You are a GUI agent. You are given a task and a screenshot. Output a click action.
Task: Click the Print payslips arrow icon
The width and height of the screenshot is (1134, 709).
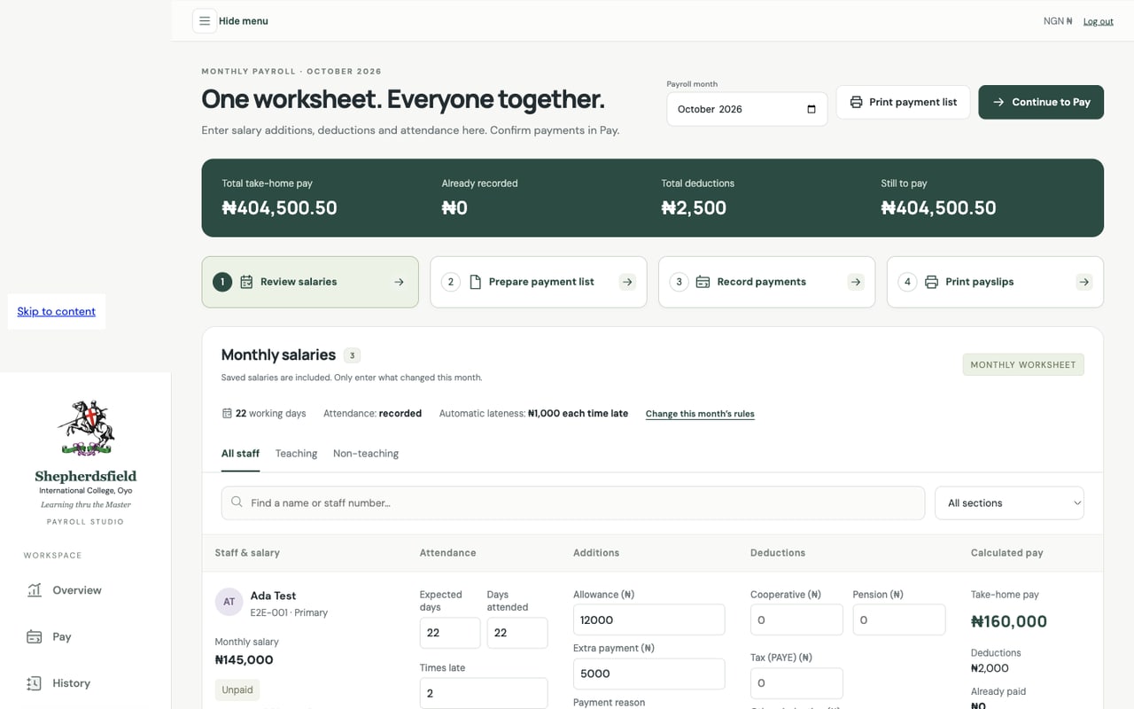pos(1084,282)
